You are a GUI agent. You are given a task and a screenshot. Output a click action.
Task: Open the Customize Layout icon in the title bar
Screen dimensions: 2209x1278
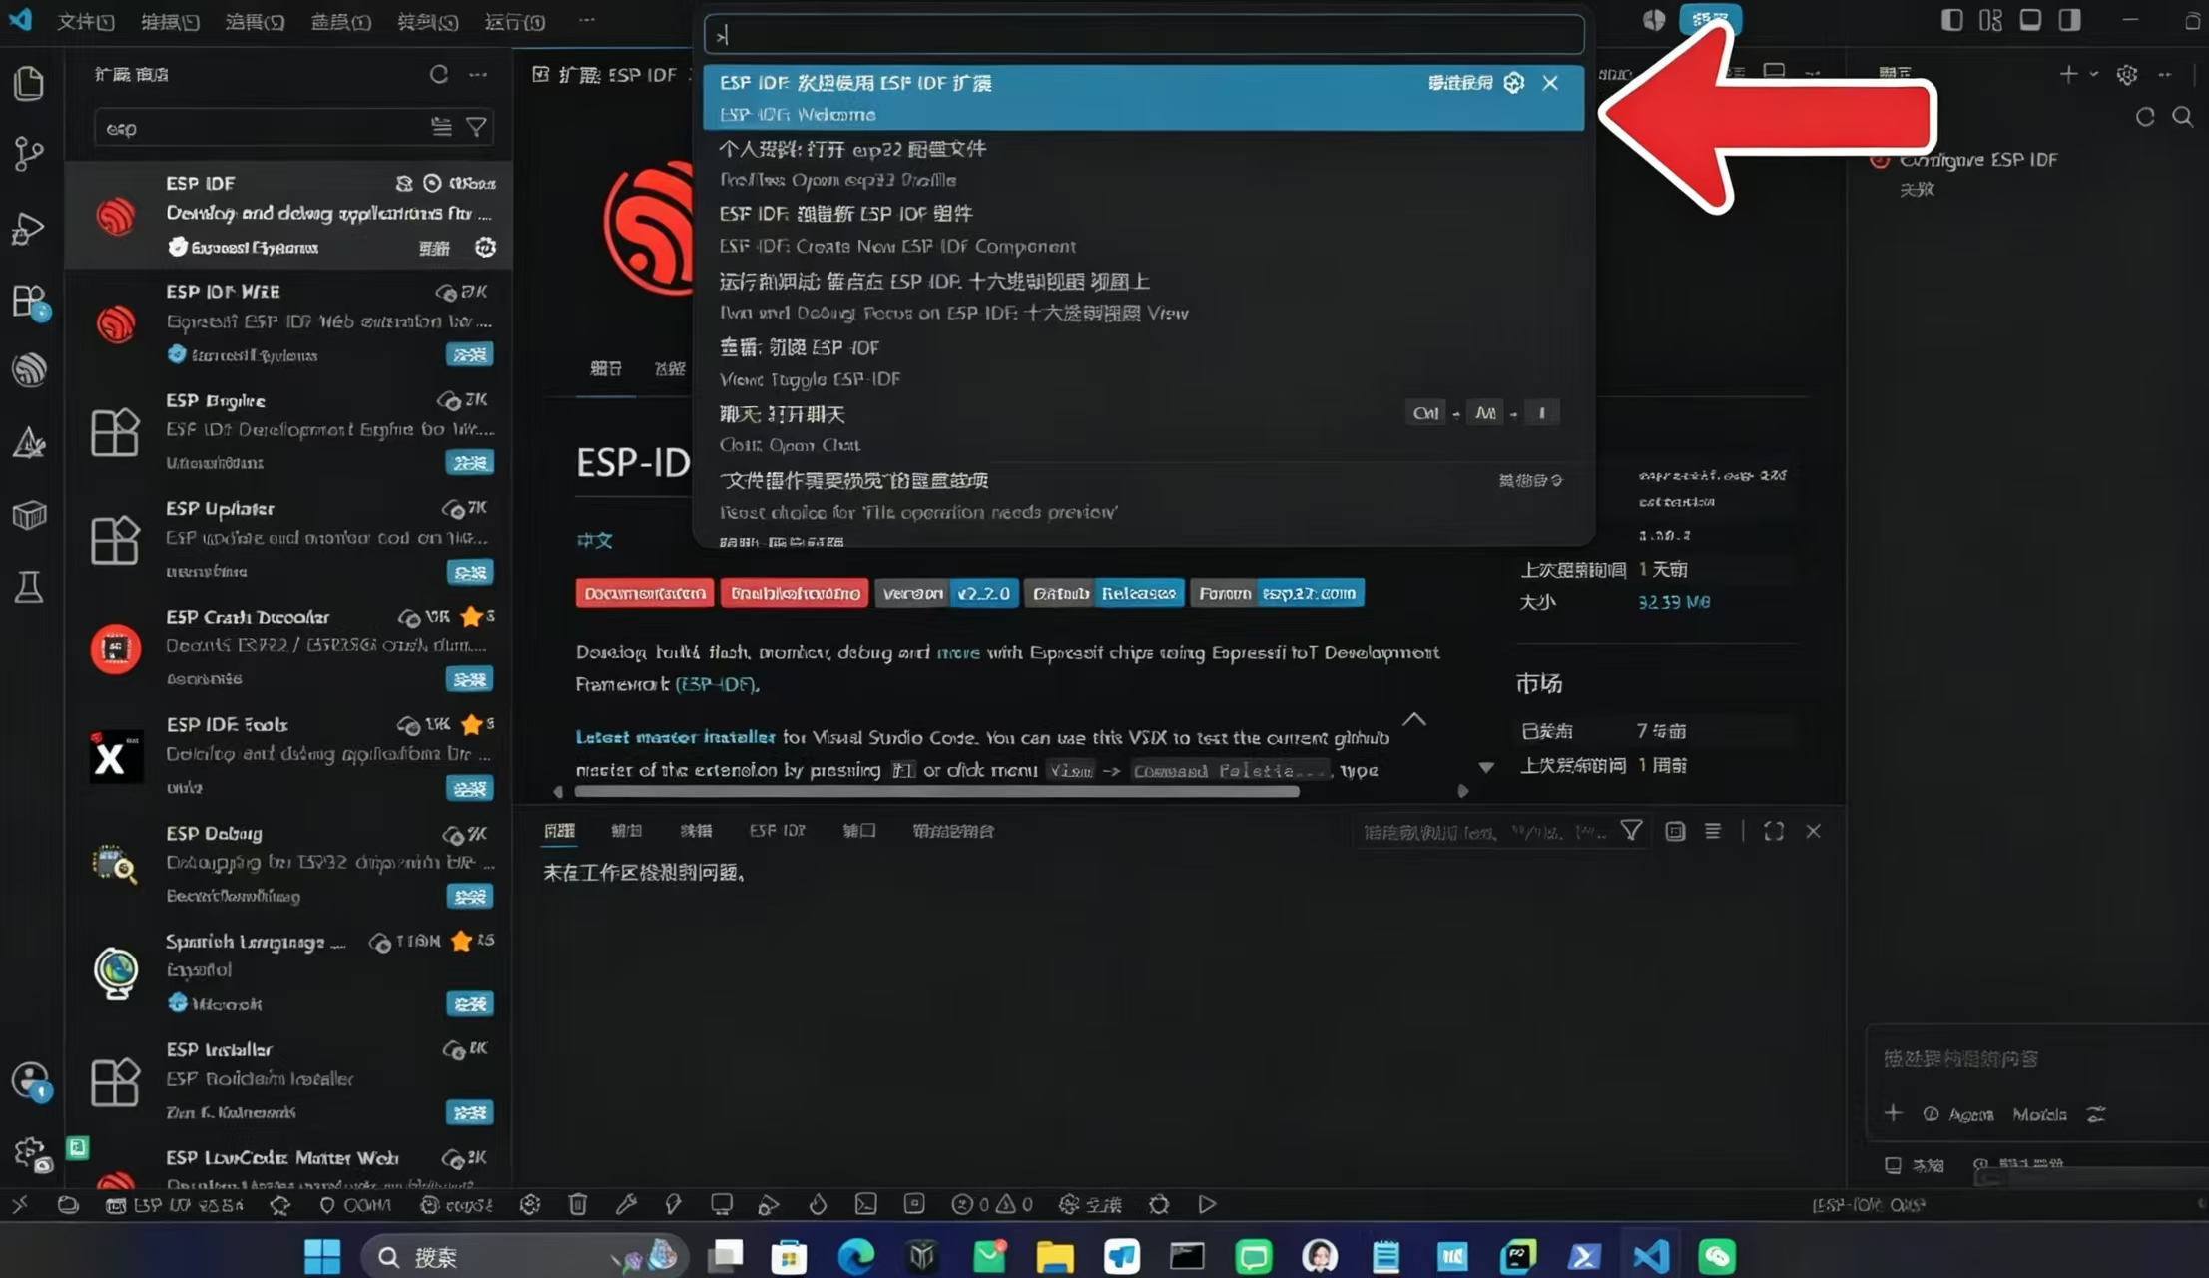coord(1991,20)
